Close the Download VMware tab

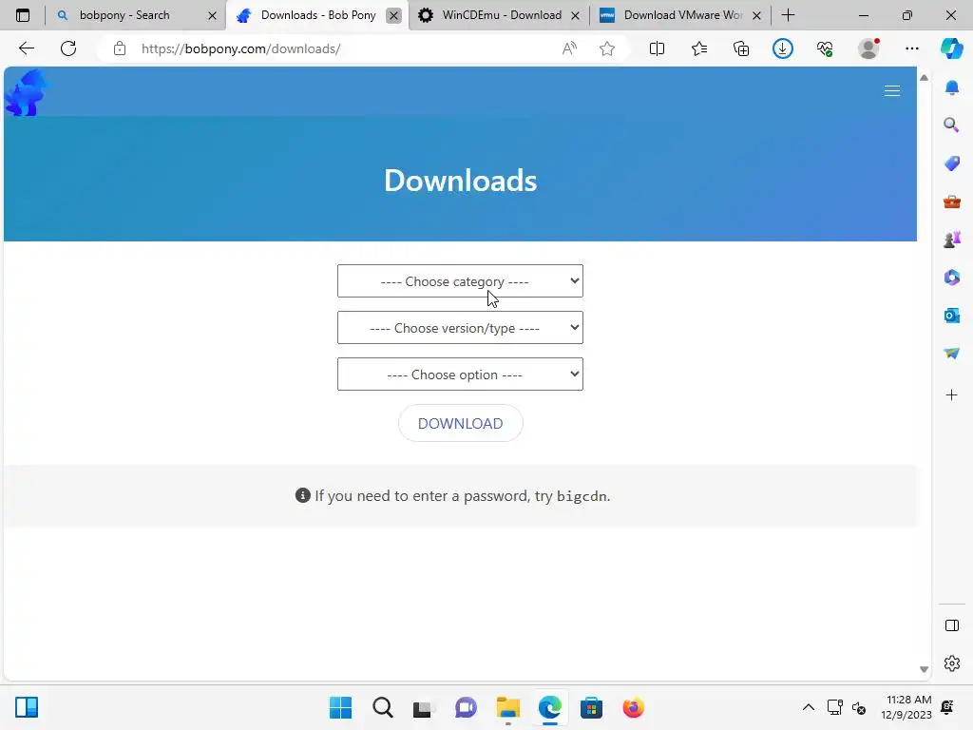click(x=756, y=15)
